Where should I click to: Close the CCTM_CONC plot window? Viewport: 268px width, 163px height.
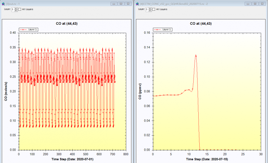coord(262,4)
